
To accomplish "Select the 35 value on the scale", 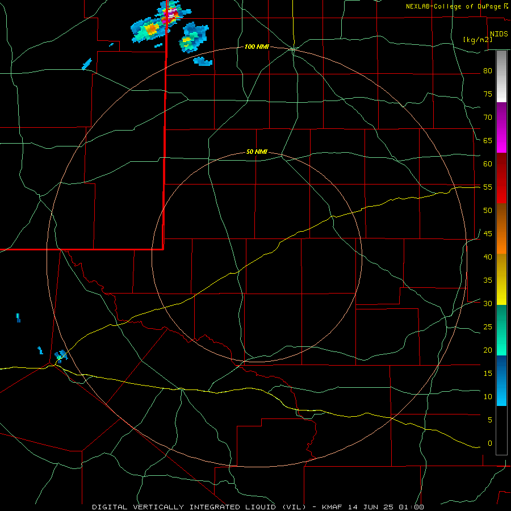I will coord(488,280).
